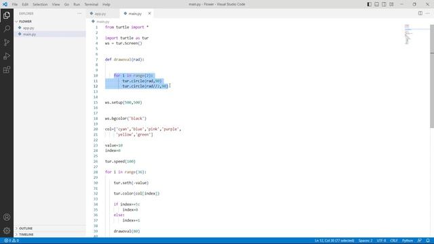Click the Python file icon of app.py in Explorer
This screenshot has width=434, height=244.
pos(20,28)
